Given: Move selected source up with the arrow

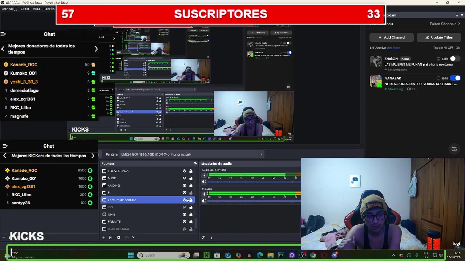Looking at the screenshot, I should point(127,237).
